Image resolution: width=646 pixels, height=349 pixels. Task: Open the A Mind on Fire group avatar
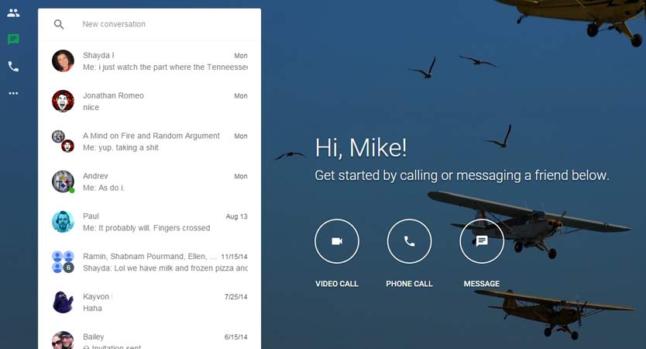point(63,141)
